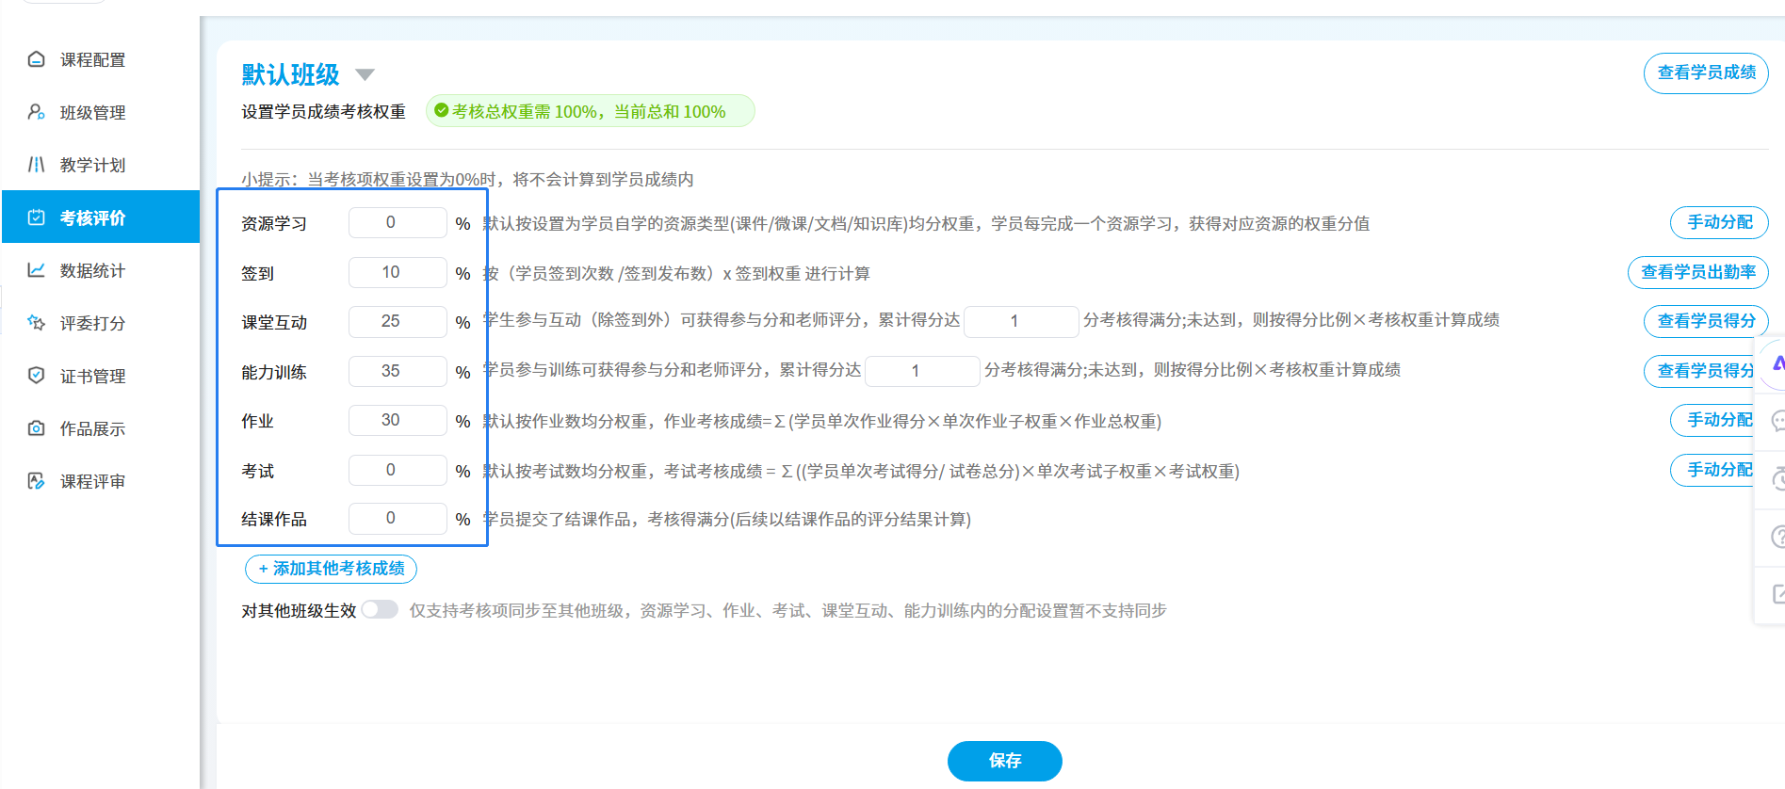The height and width of the screenshot is (789, 1785).
Task: Open 数据统计 menu item
Action: point(92,271)
